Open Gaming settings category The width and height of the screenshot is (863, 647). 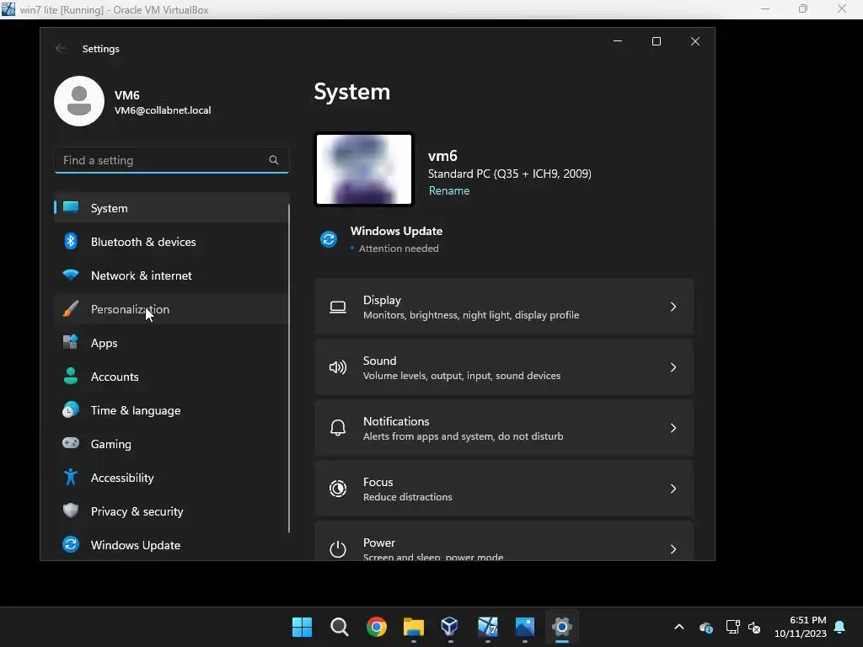171,443
